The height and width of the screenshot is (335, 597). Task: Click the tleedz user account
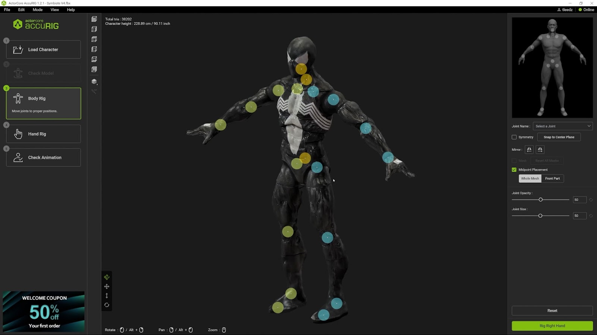565,10
